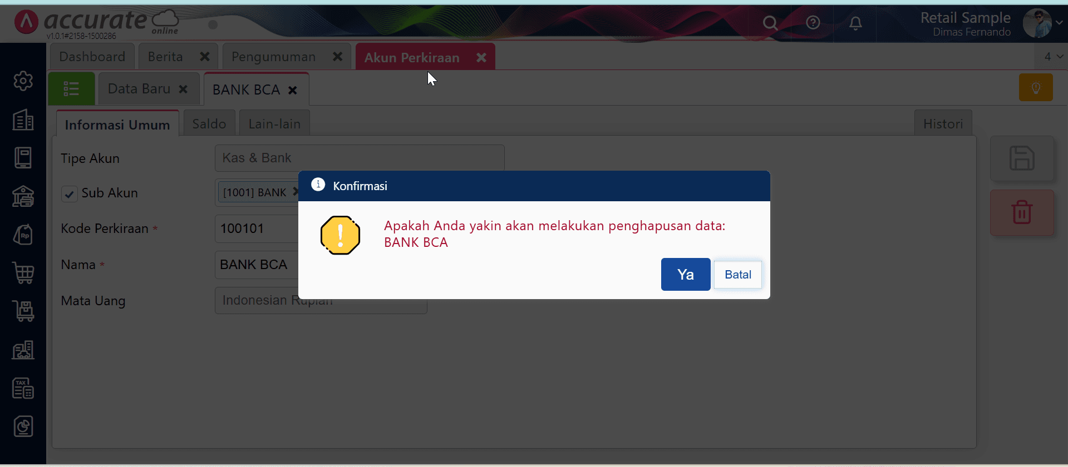Close the Pengumuman tab
Screen dimensions: 1068x467
pos(337,57)
